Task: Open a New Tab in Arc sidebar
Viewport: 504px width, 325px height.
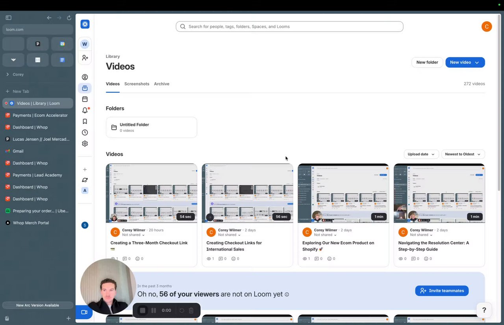Action: [x=38, y=91]
